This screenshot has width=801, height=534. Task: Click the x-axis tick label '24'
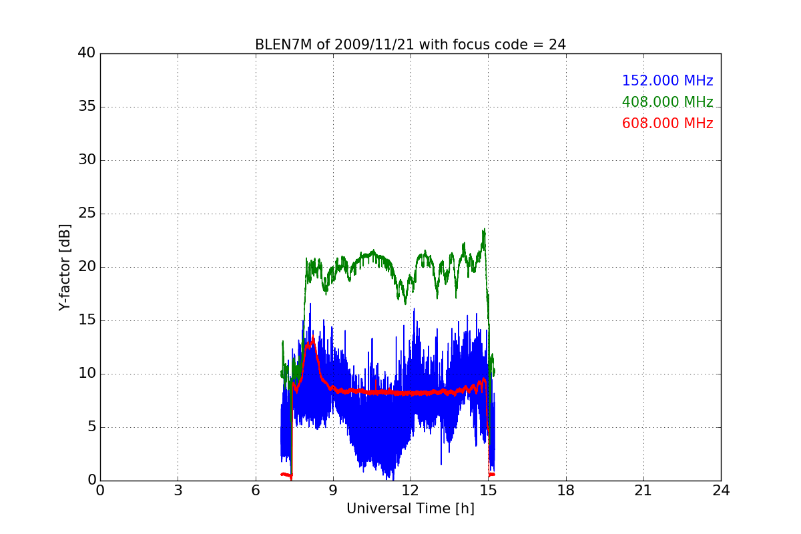(721, 491)
